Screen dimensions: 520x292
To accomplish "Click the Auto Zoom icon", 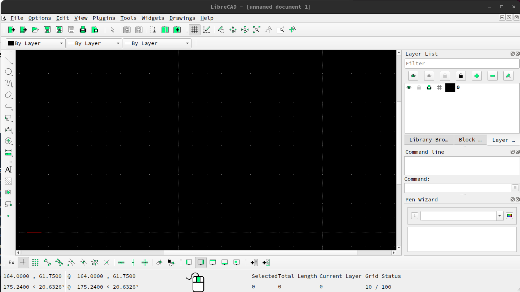I will (x=257, y=30).
